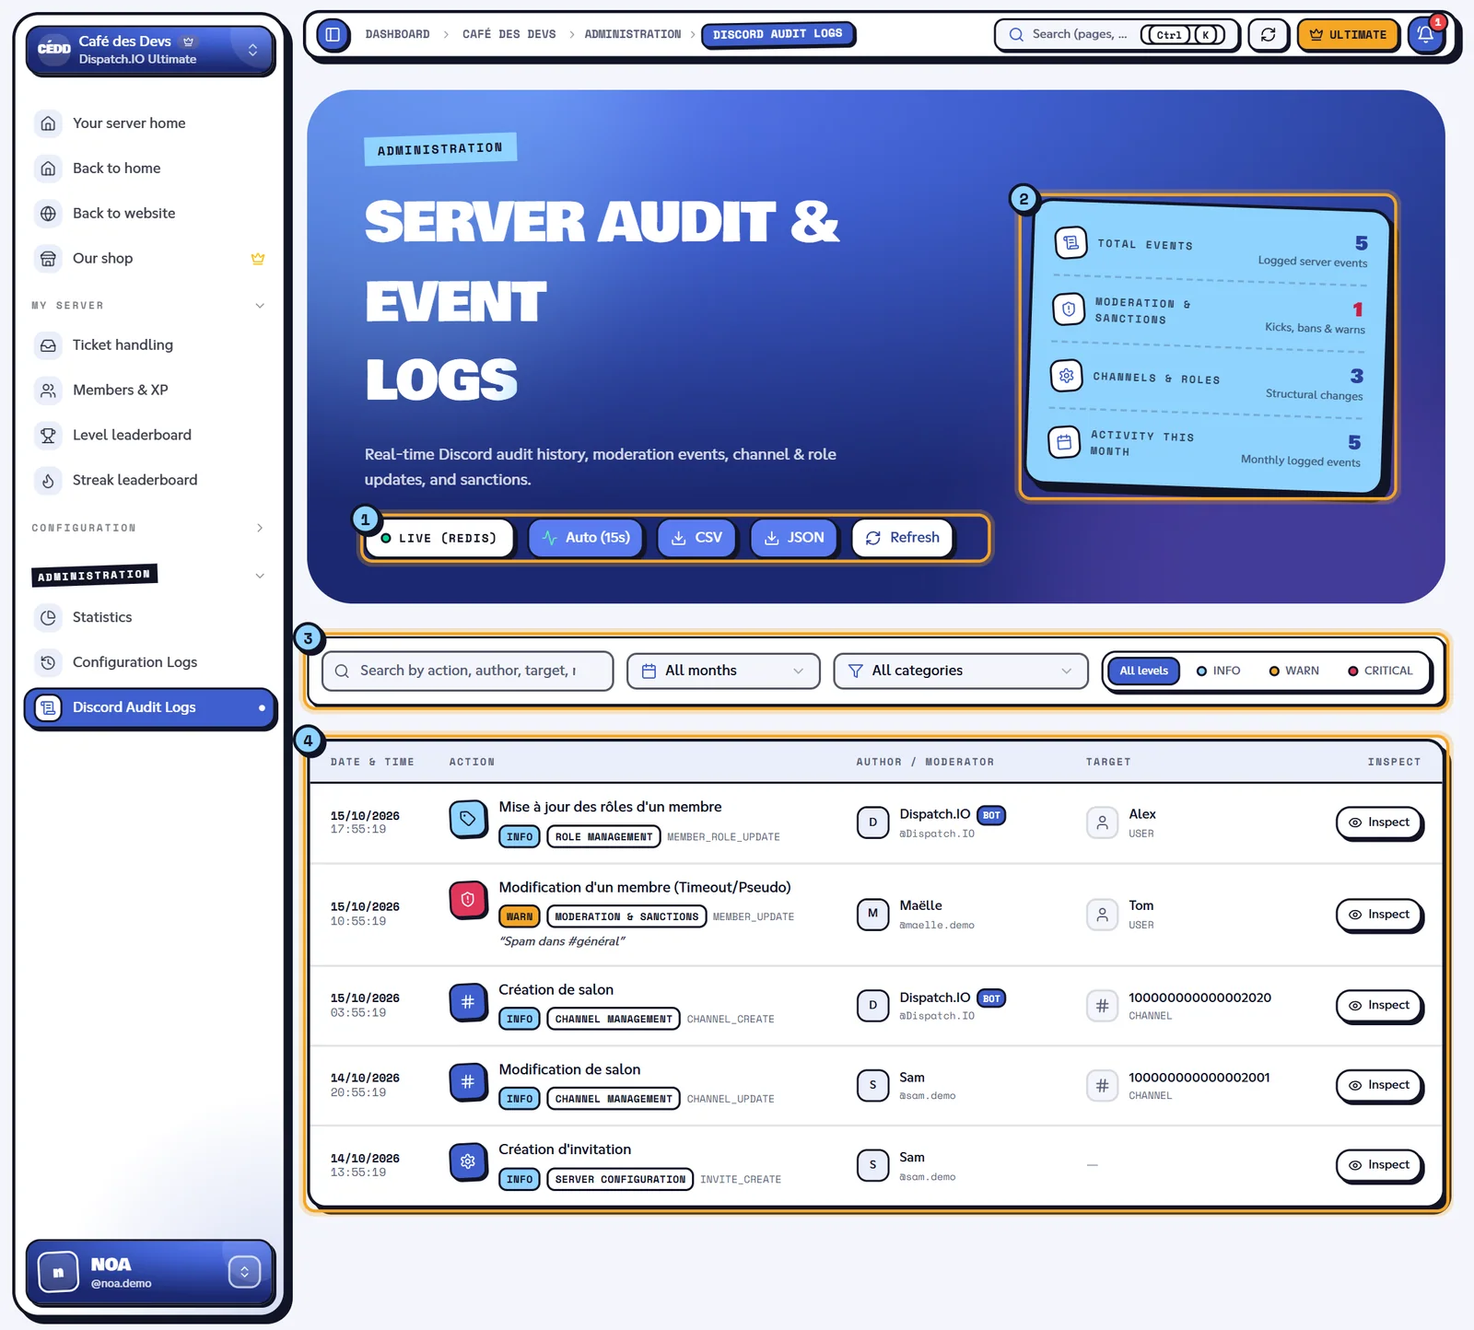
Task: Open Configuration Logs
Action: 150,662
